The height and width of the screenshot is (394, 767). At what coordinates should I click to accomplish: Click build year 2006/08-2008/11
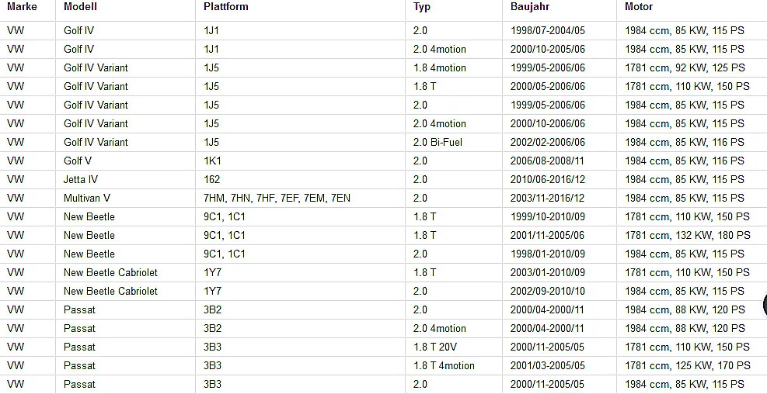tap(547, 161)
